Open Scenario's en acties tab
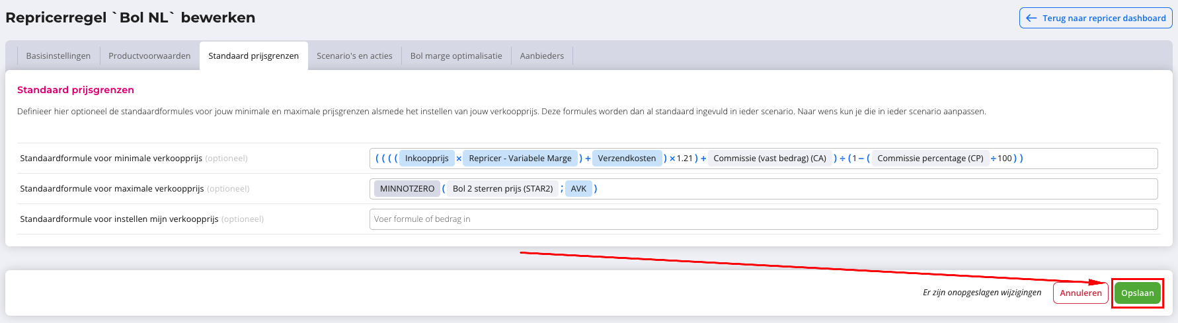 tap(354, 56)
